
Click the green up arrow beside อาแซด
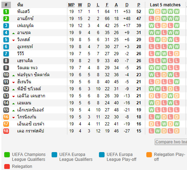click(x=13, y=33)
